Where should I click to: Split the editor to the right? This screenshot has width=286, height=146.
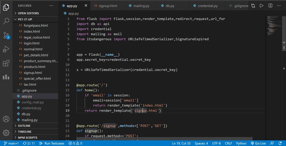pos(270,6)
